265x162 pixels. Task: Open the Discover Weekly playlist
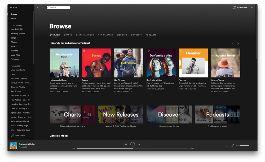[18, 87]
